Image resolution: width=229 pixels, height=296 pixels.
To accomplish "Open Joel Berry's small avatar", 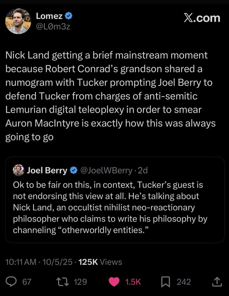I will tap(19, 170).
